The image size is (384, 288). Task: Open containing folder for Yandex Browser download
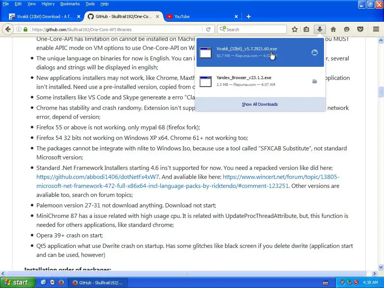[x=315, y=81]
